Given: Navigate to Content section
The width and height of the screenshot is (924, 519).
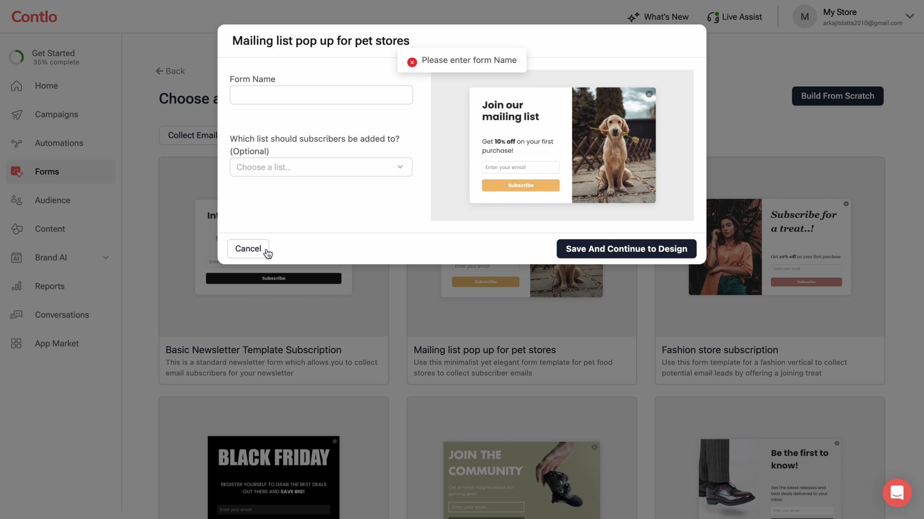Looking at the screenshot, I should coord(50,229).
